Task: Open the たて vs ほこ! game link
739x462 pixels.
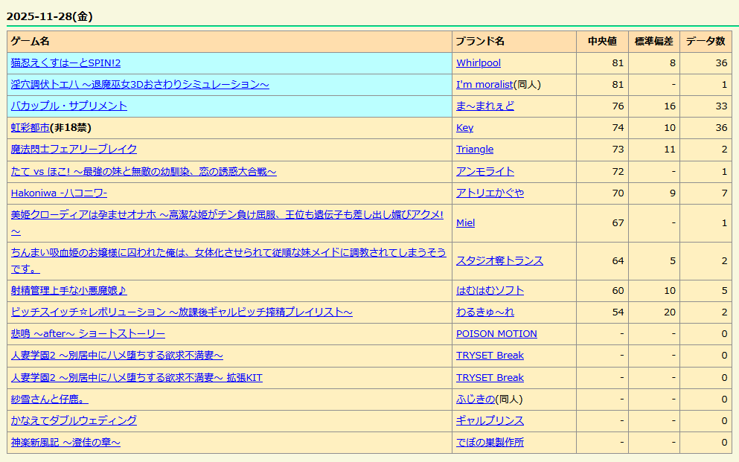Action: (x=144, y=171)
